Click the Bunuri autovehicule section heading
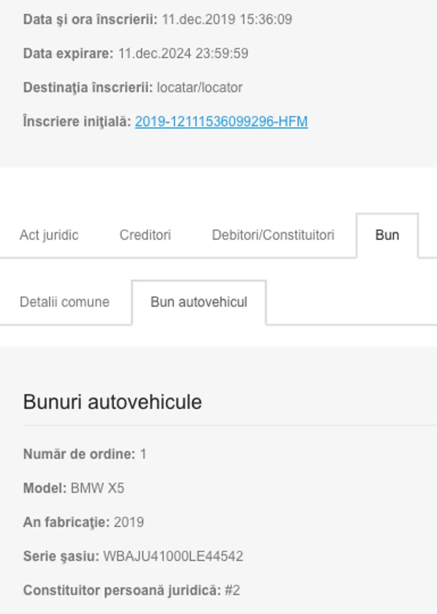437x614 pixels. click(113, 402)
